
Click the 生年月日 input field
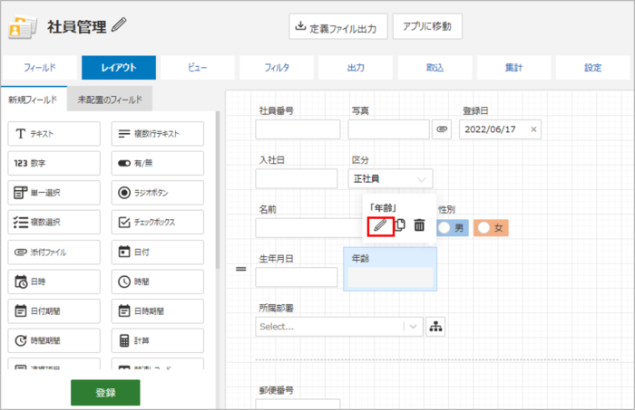pyautogui.click(x=297, y=278)
